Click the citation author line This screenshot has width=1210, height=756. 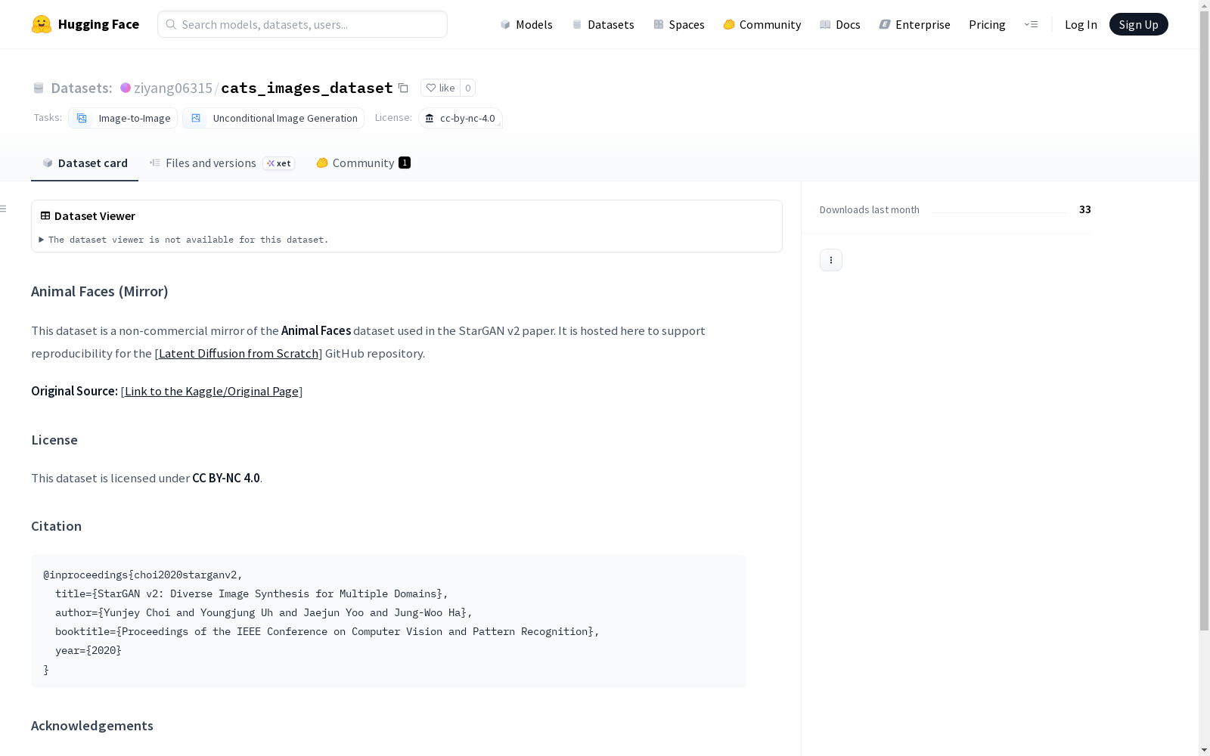pyautogui.click(x=264, y=612)
